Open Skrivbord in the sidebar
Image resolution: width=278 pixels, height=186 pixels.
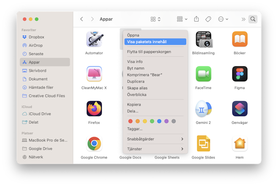click(45, 71)
